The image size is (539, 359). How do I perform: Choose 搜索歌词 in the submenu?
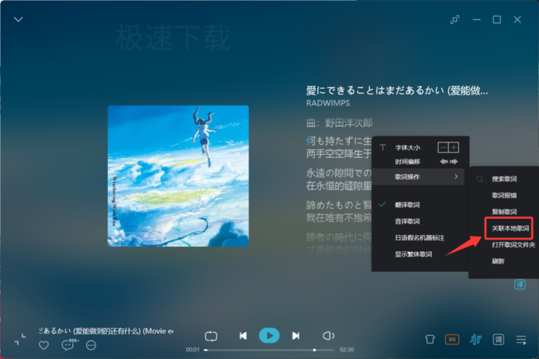[x=504, y=179]
